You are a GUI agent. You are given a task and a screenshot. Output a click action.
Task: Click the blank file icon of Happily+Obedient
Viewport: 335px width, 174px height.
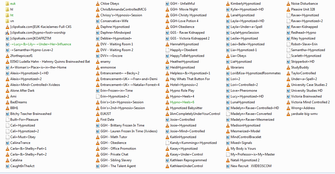(x=167, y=50)
